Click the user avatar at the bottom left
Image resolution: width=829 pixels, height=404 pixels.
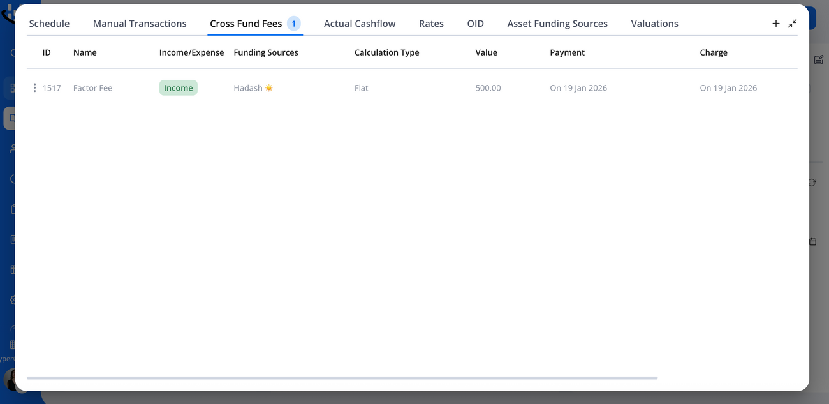coord(13,381)
